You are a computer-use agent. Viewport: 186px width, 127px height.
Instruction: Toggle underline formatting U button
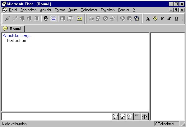click(x=176, y=19)
